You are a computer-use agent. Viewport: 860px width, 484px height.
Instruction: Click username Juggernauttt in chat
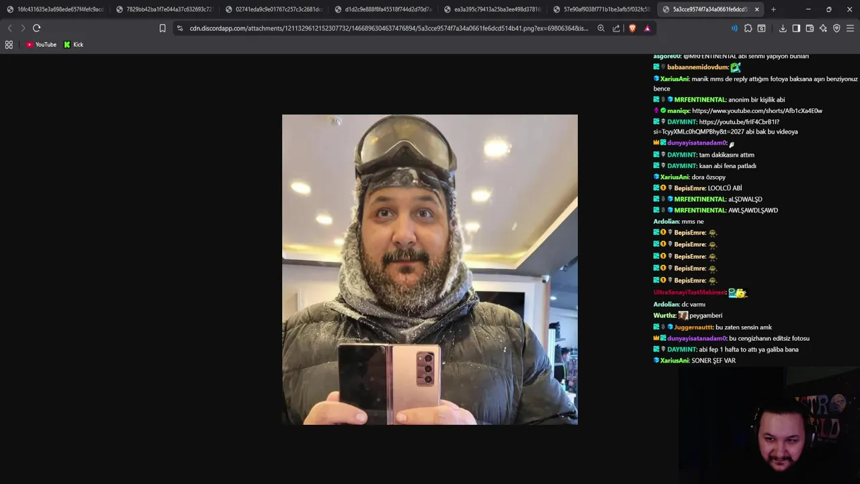click(x=694, y=327)
